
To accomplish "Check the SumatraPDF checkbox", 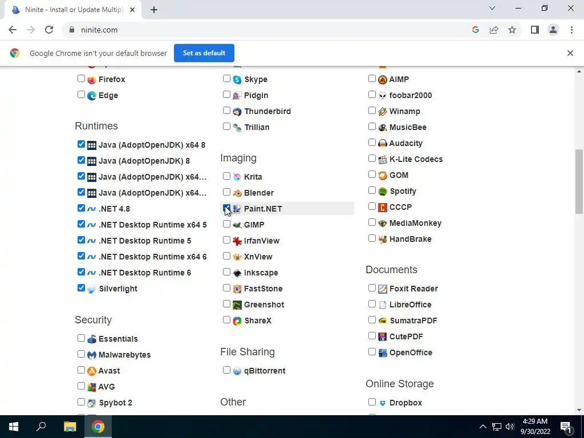I will point(372,320).
